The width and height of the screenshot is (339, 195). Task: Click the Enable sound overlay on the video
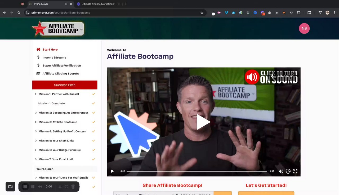coord(282,76)
